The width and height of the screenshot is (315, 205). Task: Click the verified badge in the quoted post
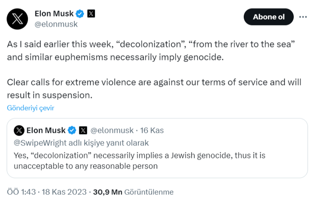coord(72,130)
